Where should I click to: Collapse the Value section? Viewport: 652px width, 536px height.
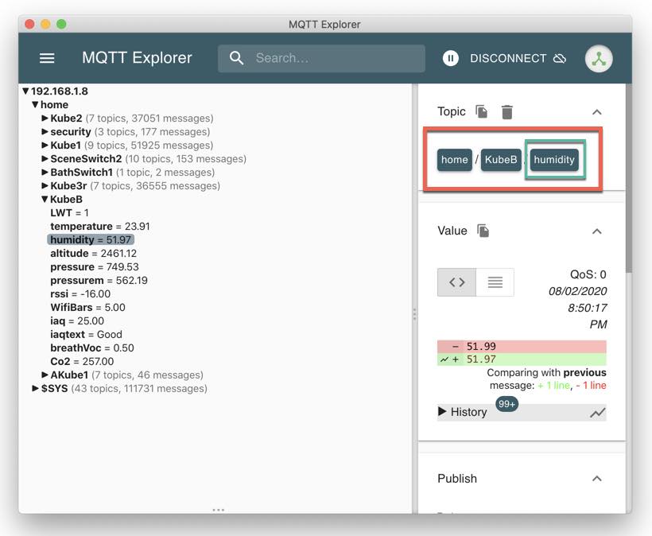pos(596,231)
